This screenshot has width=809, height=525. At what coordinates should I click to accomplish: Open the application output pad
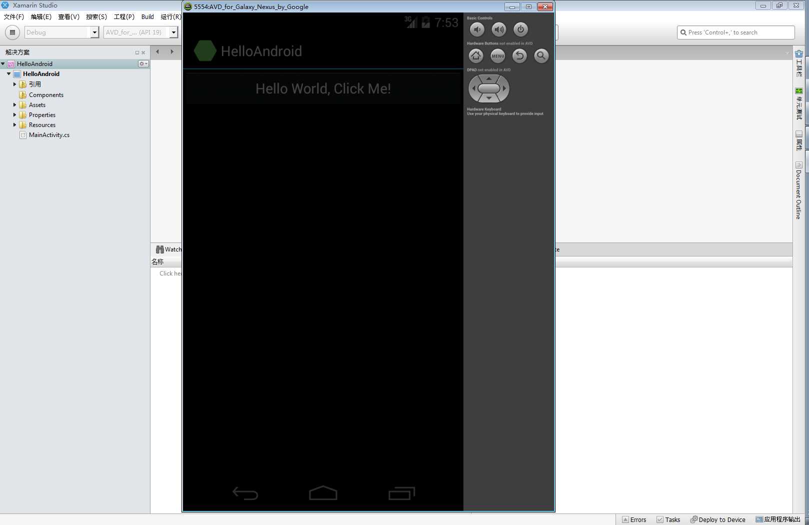point(778,519)
